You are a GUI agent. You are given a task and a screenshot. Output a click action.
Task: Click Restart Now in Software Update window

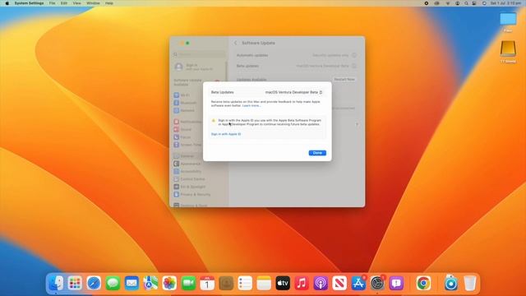[344, 80]
